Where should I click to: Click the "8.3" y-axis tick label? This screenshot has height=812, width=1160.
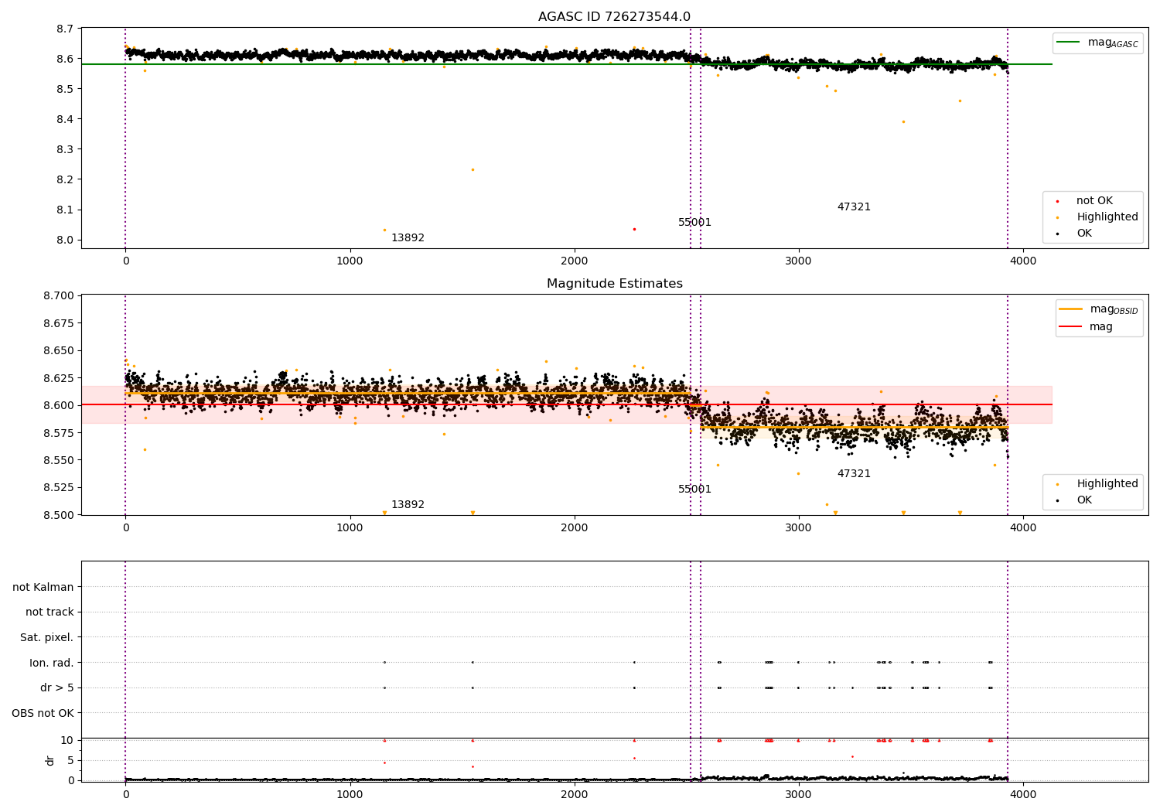tap(66, 150)
